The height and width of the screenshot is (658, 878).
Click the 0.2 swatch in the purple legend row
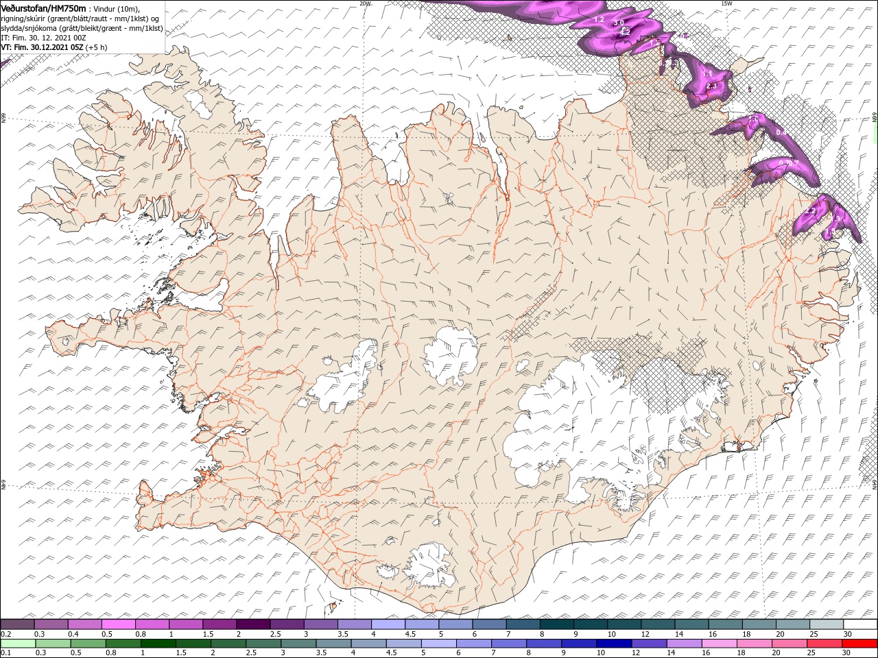pyautogui.click(x=17, y=624)
